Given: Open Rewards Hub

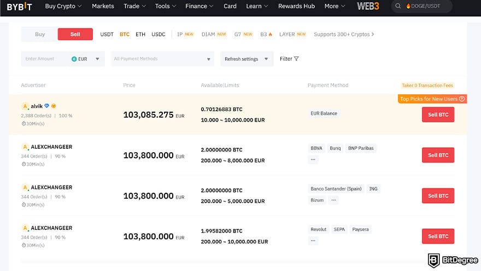Looking at the screenshot, I should [296, 6].
